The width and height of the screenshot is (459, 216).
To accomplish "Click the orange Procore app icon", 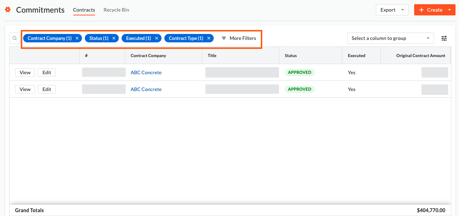I will click(x=8, y=9).
